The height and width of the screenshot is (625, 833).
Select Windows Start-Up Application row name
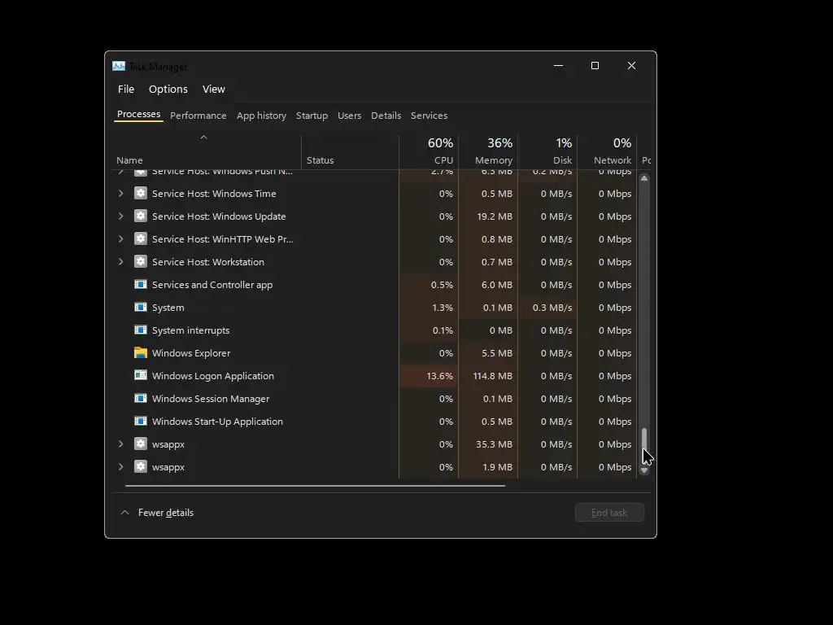(x=217, y=422)
